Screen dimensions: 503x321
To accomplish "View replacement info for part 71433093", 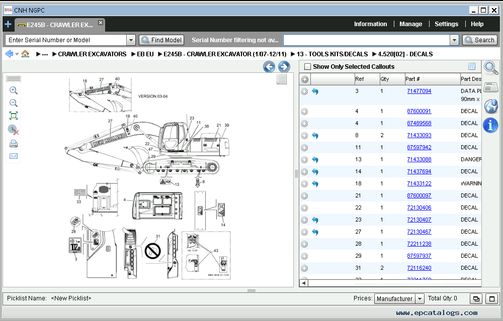I will (x=315, y=136).
